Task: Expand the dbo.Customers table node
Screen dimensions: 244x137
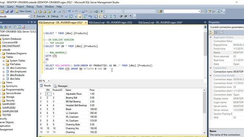Action: [3, 68]
